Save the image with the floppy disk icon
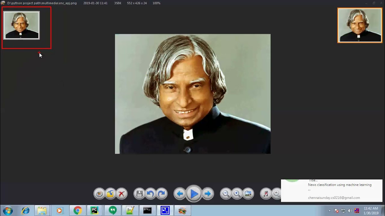Screen dimensions: 385x216 (x=139, y=194)
